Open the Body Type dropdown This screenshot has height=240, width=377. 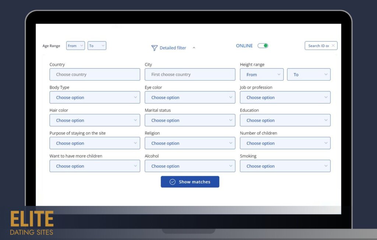95,97
